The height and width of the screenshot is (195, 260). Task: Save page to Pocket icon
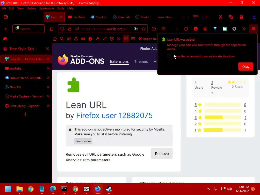click(164, 29)
